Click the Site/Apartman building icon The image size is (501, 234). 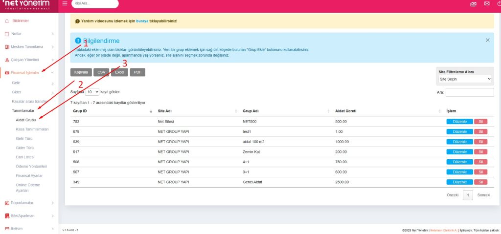7,215
